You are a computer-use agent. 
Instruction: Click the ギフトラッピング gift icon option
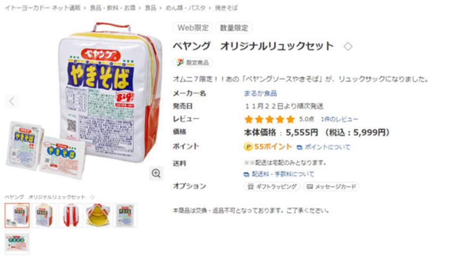tap(272, 186)
